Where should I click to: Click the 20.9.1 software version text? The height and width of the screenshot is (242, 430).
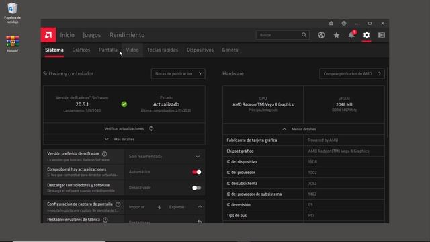coord(82,104)
